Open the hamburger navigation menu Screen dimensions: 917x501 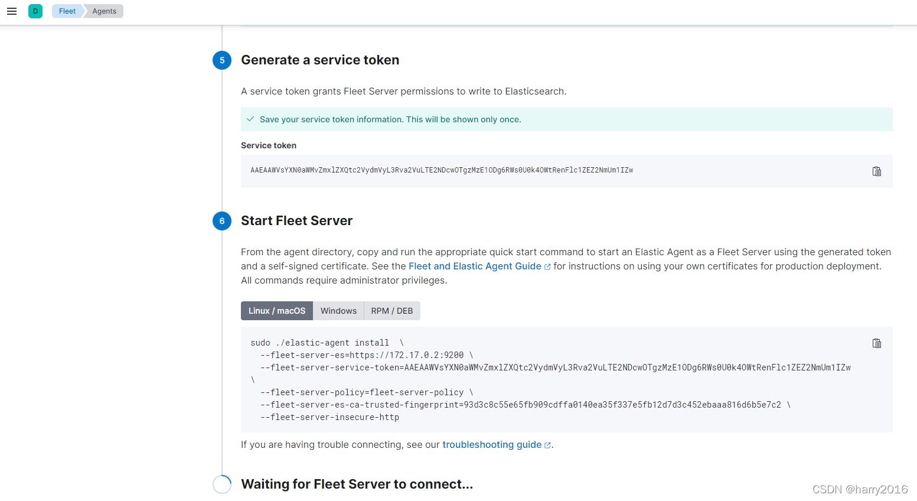click(12, 11)
